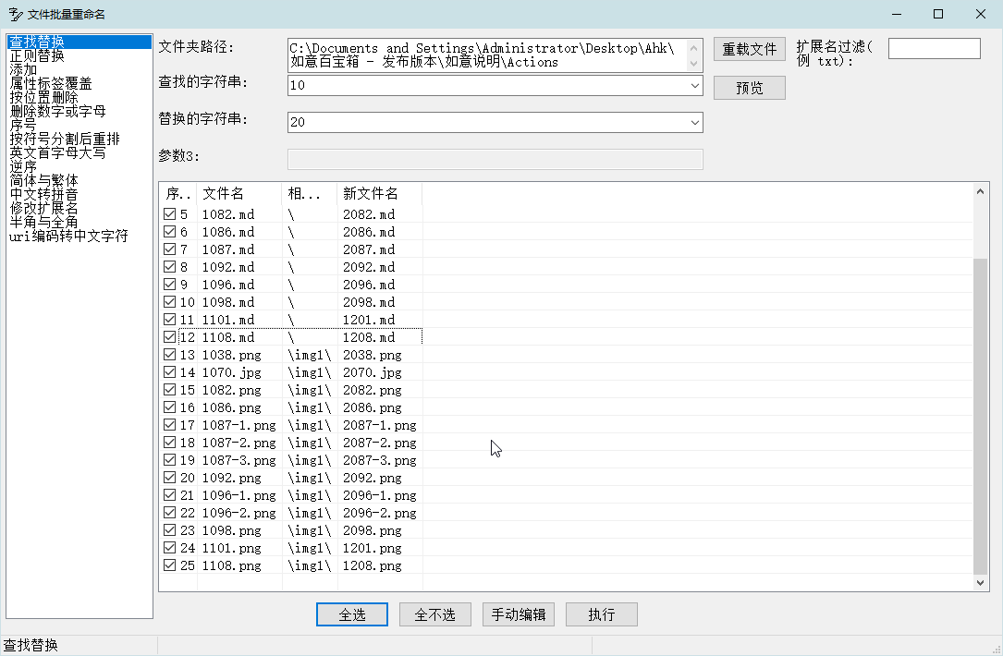Choose 简体与繁体 mode
This screenshot has height=656, width=1003.
pos(43,180)
